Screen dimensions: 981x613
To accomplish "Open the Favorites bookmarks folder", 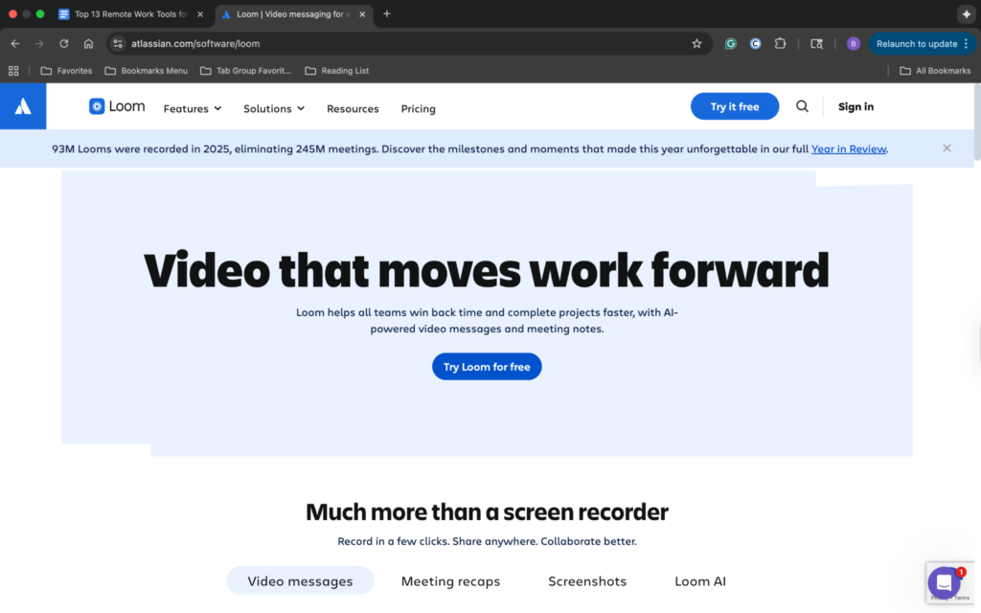I will pos(66,71).
